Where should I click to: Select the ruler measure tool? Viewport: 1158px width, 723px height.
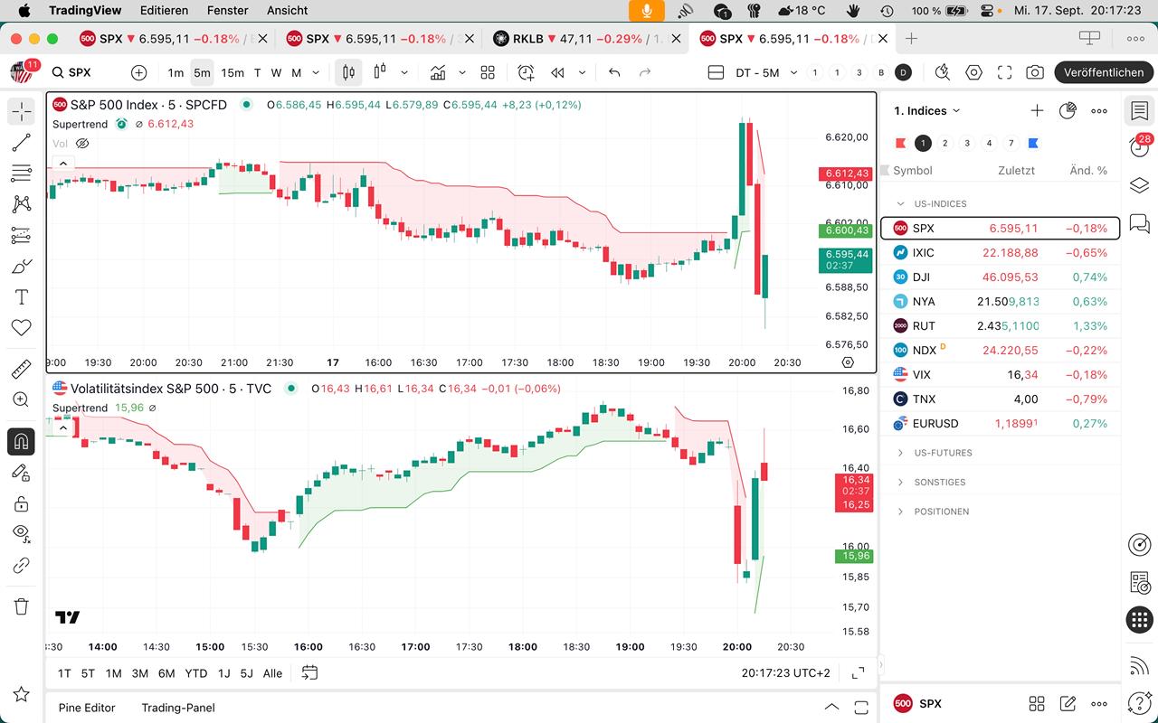pyautogui.click(x=21, y=369)
